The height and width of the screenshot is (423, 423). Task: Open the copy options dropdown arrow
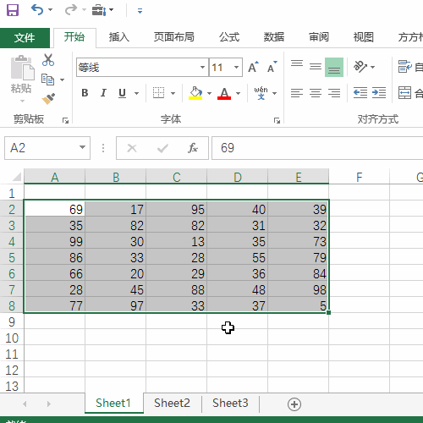click(x=62, y=80)
